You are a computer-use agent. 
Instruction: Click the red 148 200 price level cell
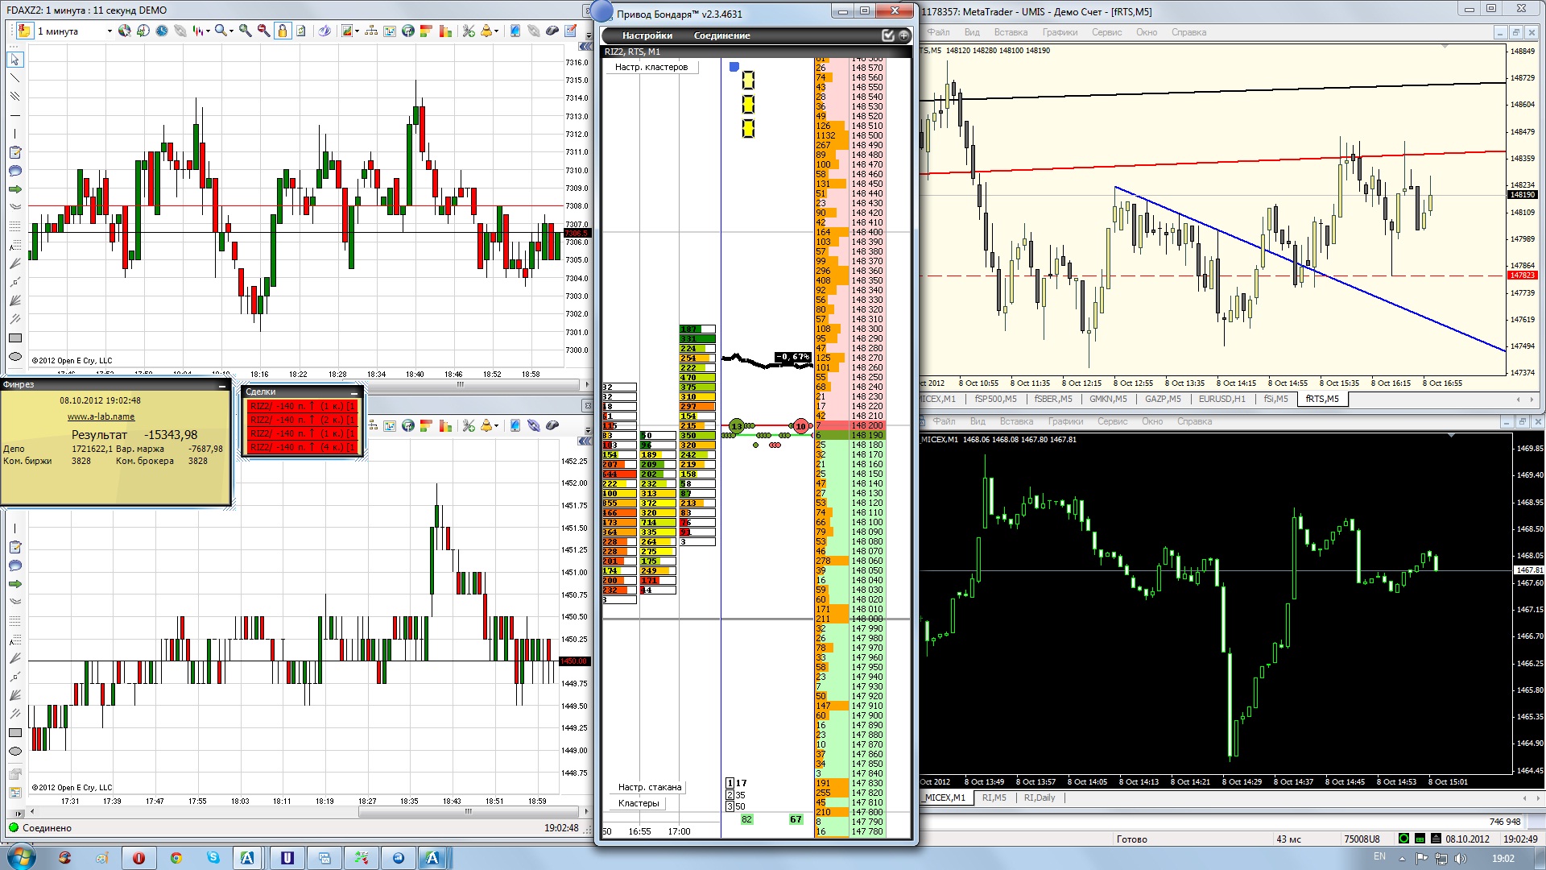tap(867, 425)
